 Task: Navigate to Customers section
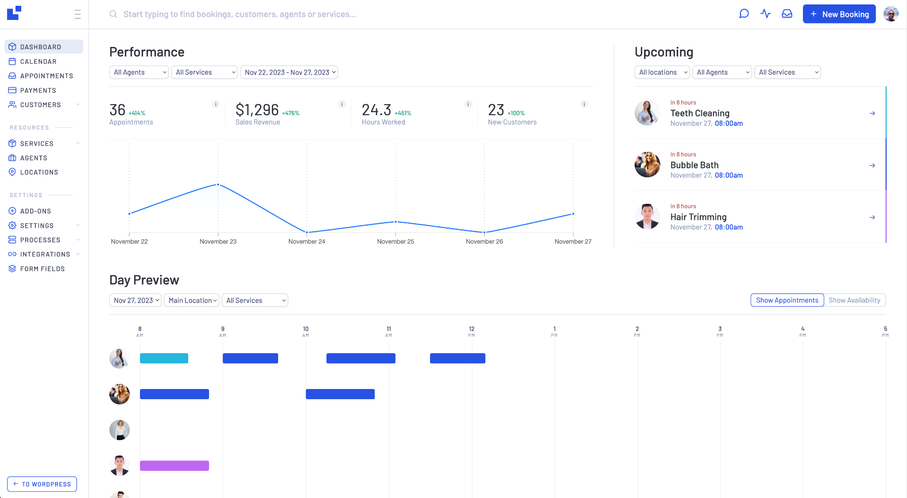pyautogui.click(x=40, y=104)
